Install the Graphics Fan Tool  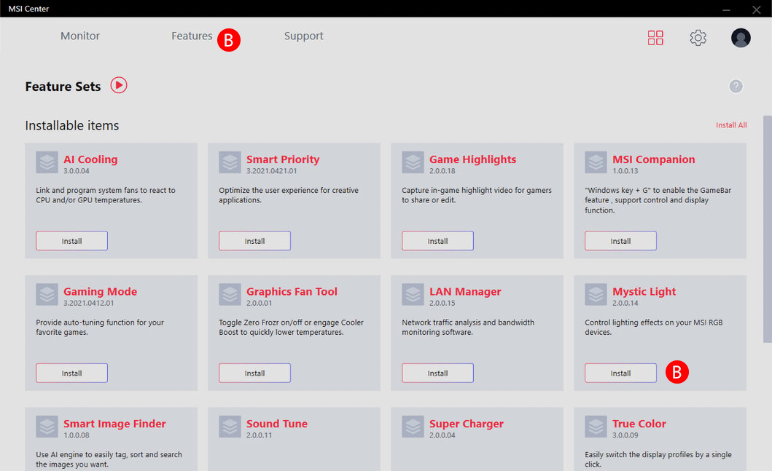click(x=254, y=373)
